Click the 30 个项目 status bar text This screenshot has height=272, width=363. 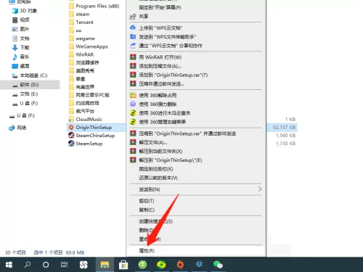[x=15, y=252]
